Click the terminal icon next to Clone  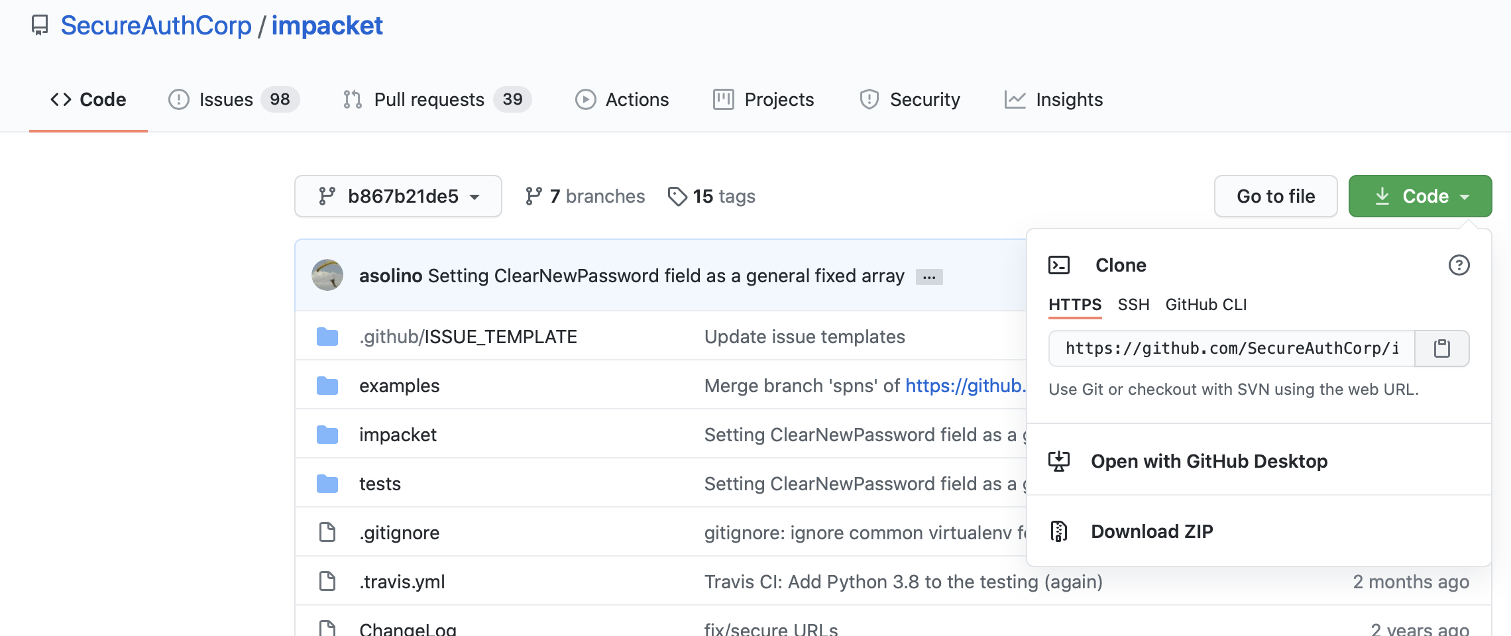tap(1059, 265)
